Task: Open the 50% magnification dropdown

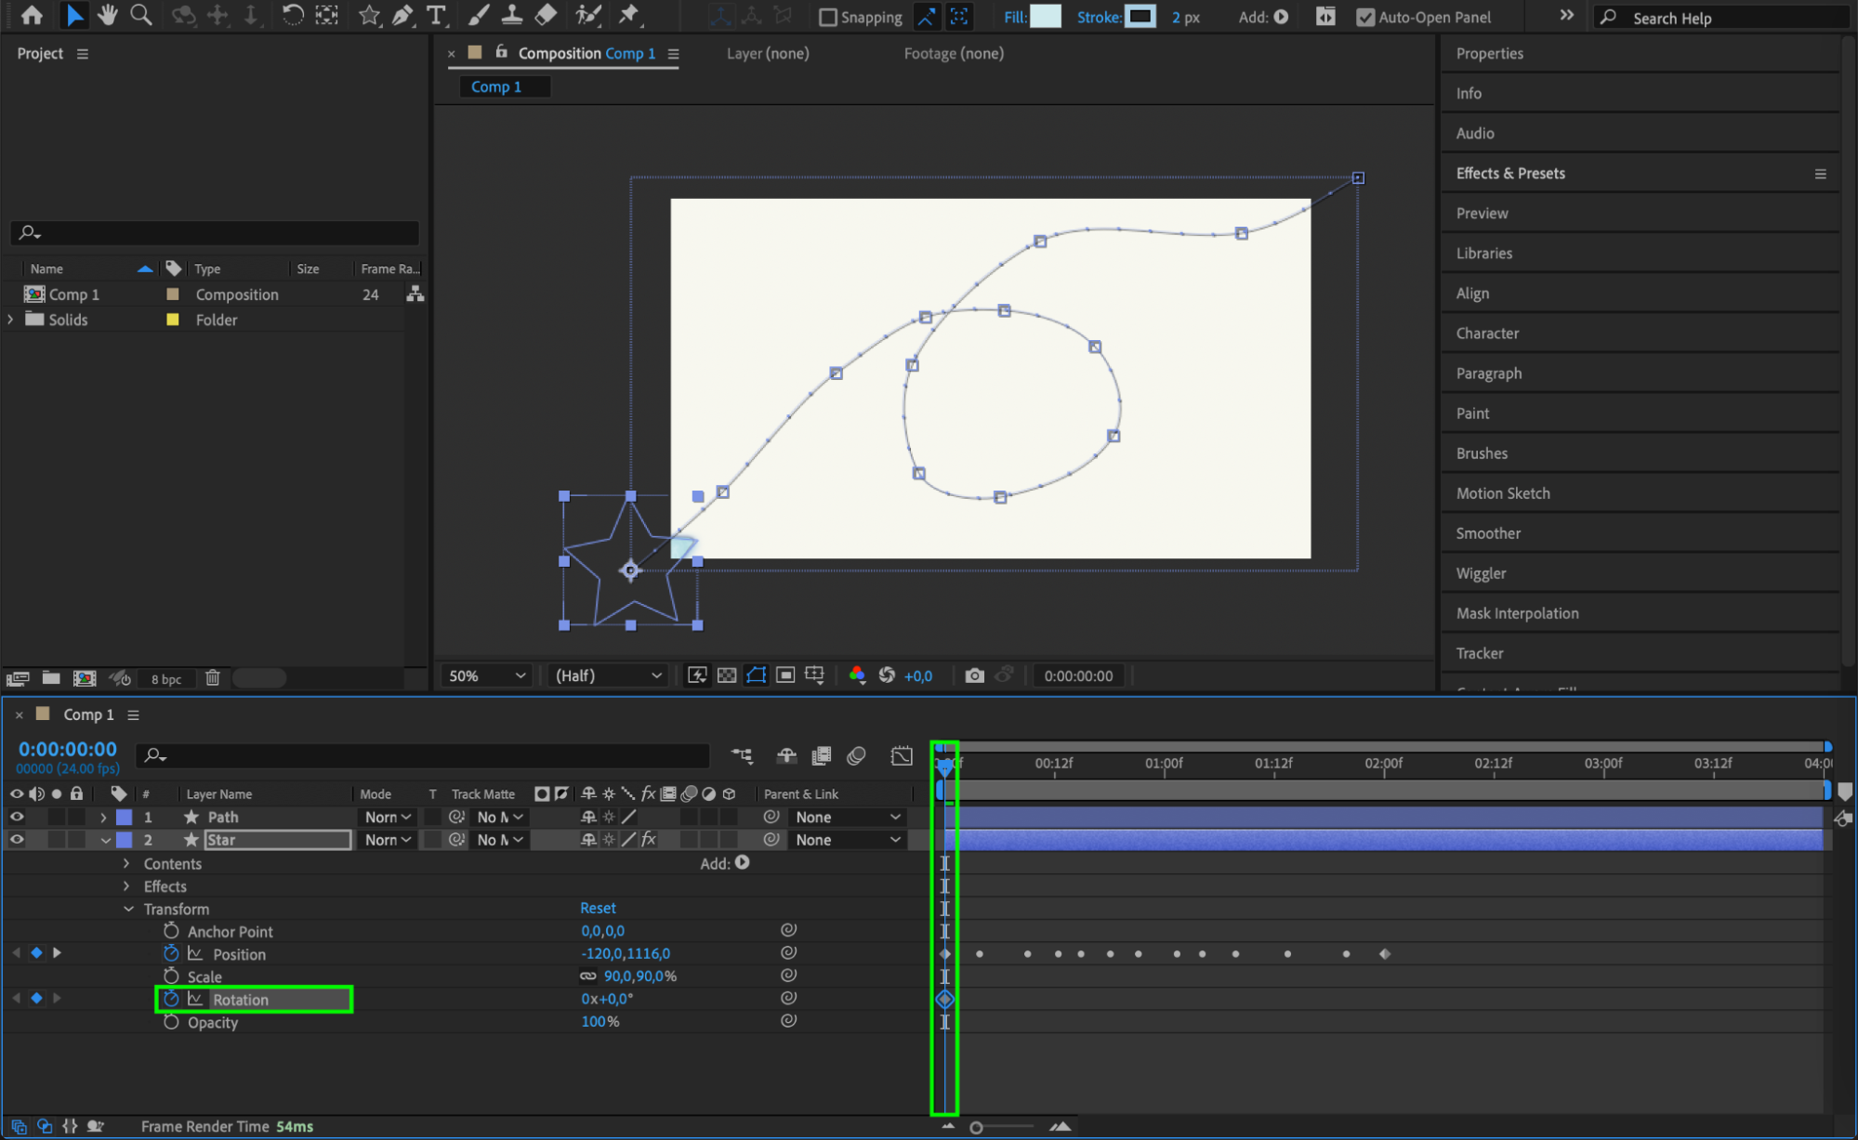Action: click(x=486, y=675)
